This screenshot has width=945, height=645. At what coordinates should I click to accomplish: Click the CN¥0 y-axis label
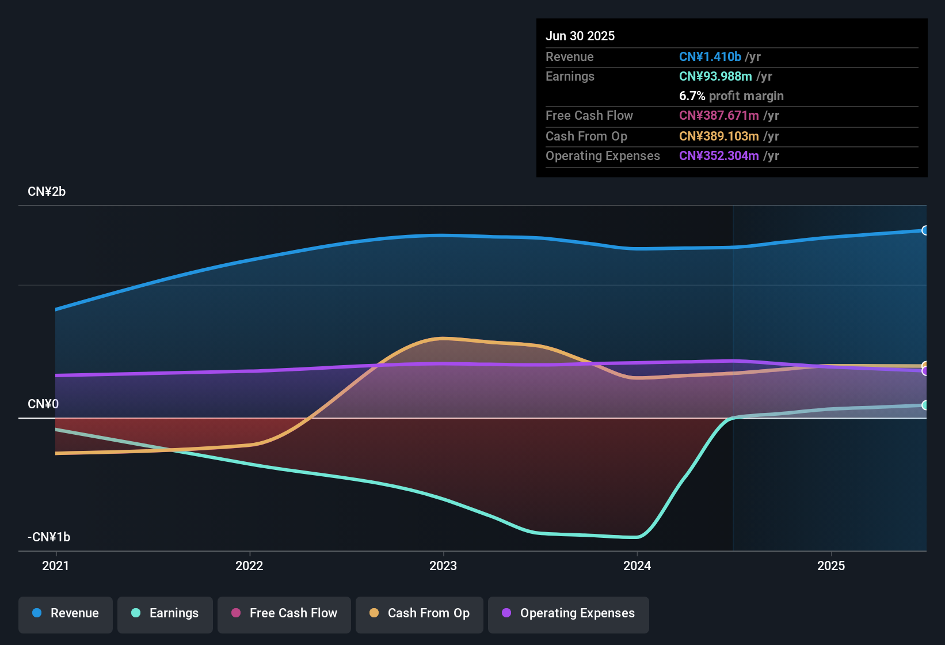(43, 404)
